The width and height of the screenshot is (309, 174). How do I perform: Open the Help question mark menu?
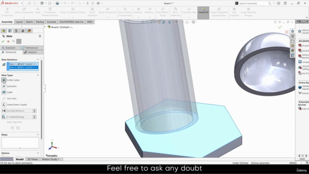click(x=285, y=3)
